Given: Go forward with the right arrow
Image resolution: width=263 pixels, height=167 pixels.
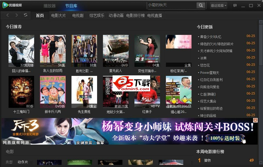Looking at the screenshot, I should click(x=17, y=15).
